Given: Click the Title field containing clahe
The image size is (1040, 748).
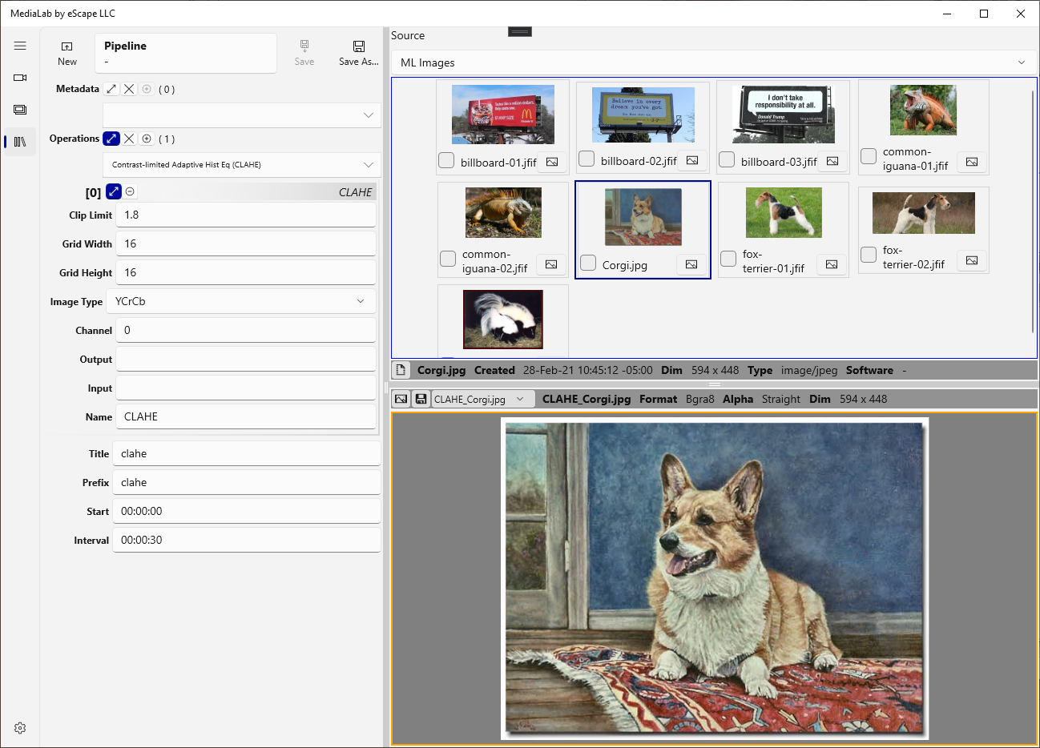Looking at the screenshot, I should click(247, 453).
